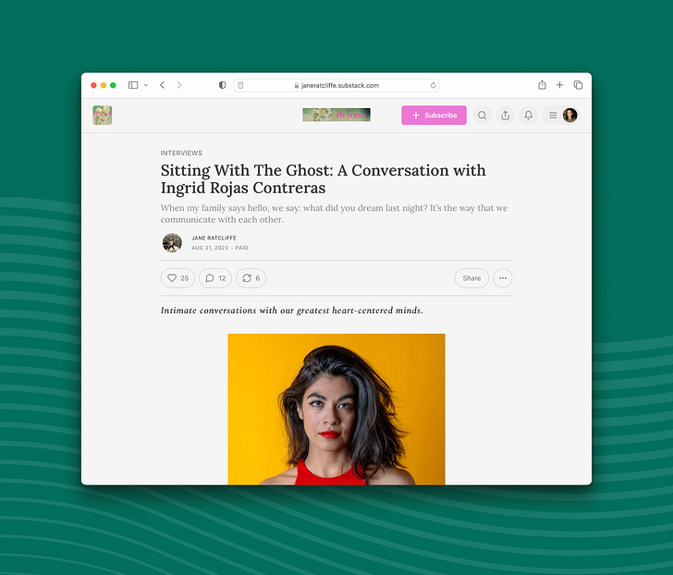Open the hamburger menu icon

tap(553, 115)
